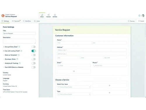This screenshot has height=110, width=146.
Task: Click help icon next to Analytics & Tracking
Action: coord(20,63)
